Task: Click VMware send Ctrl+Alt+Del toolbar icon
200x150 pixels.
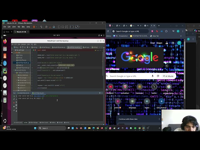Action: [41, 27]
